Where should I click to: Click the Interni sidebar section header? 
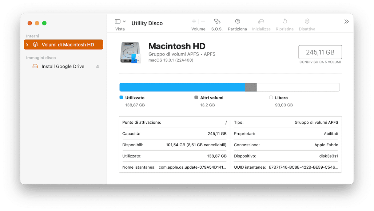click(x=33, y=36)
